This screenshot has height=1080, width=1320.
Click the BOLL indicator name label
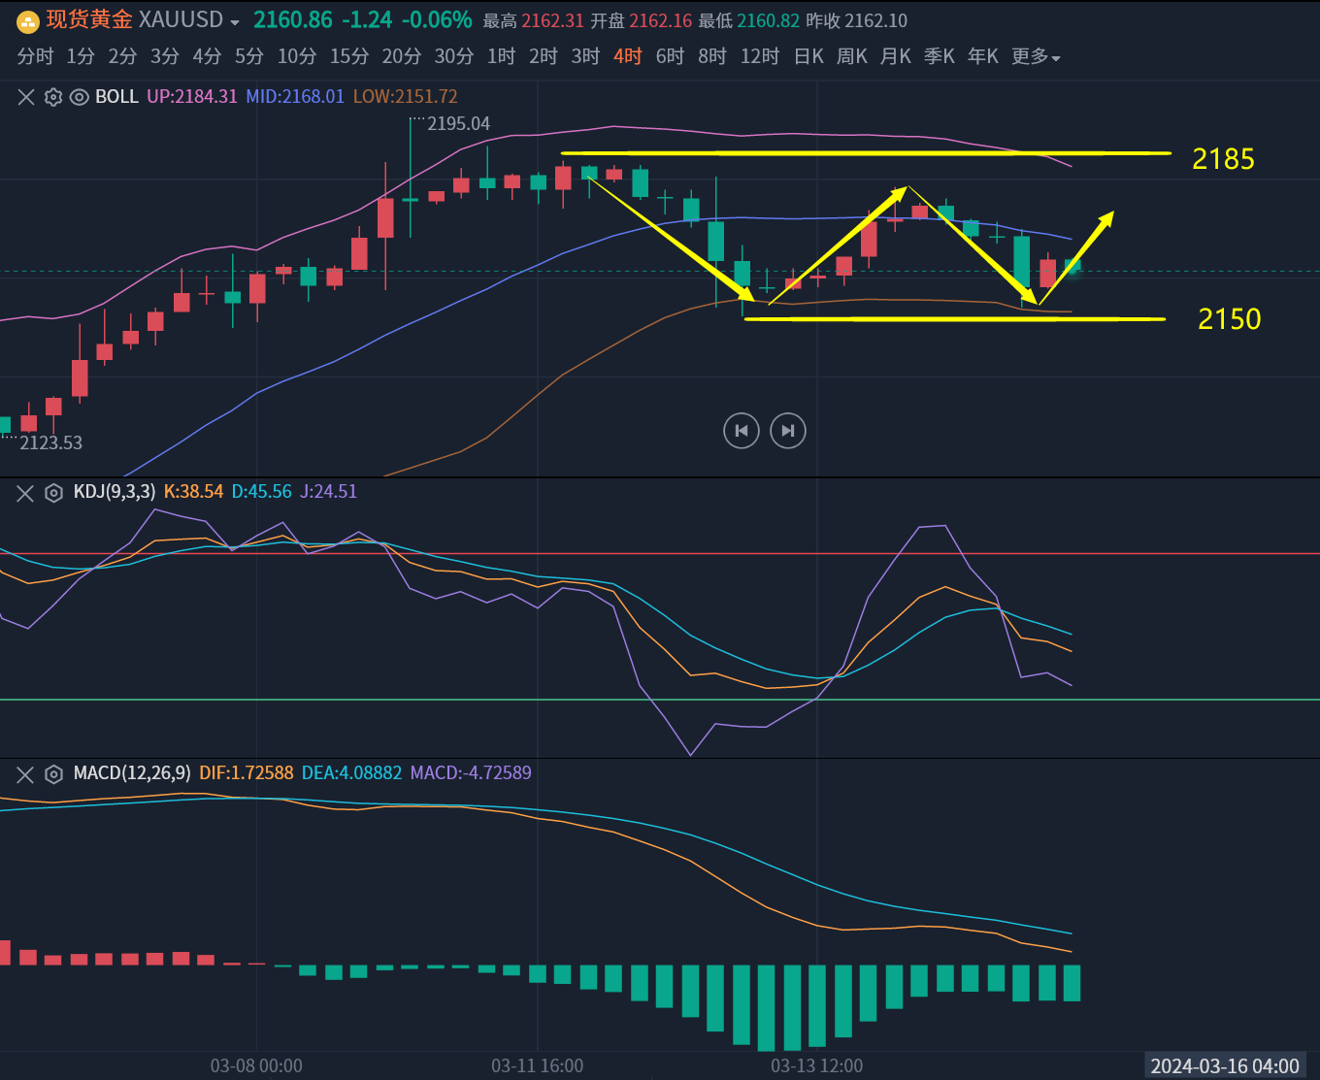click(x=116, y=97)
